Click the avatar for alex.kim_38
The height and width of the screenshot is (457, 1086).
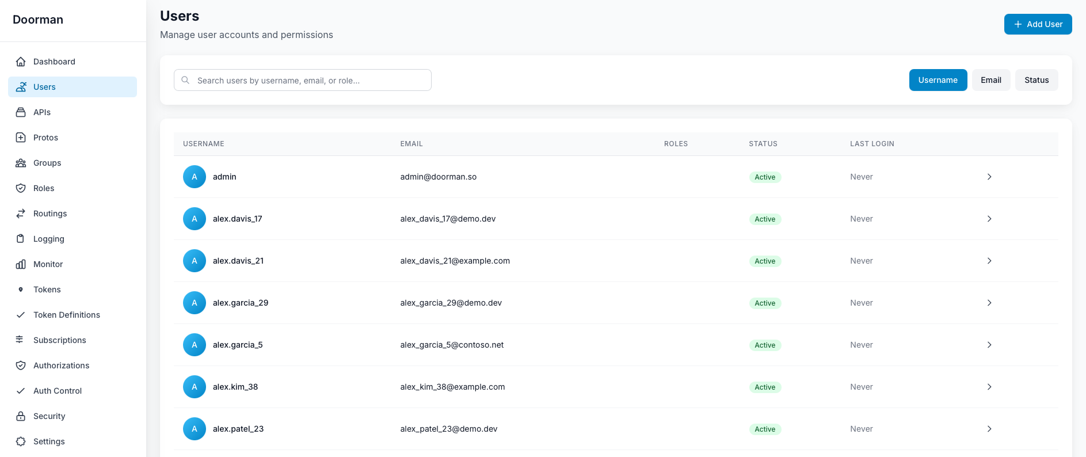click(195, 387)
